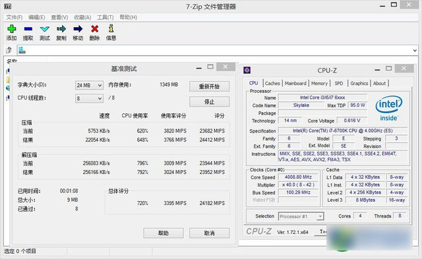This screenshot has width=422, height=259.
Task: Click the CPU-Z purple chip icon
Action: (x=247, y=71)
